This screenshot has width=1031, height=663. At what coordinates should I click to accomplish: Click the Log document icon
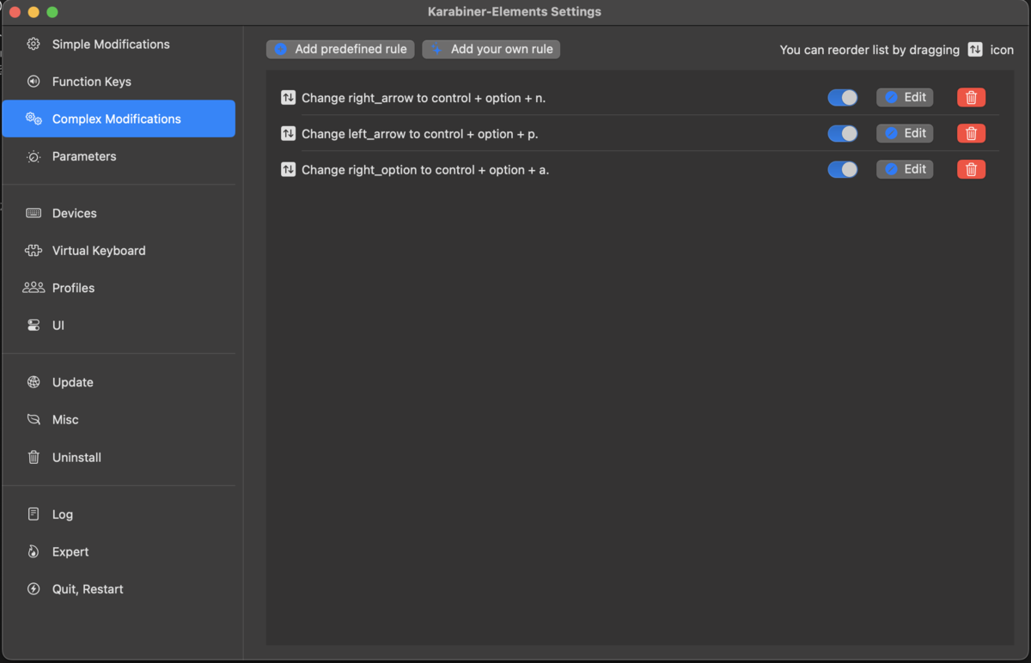click(34, 514)
